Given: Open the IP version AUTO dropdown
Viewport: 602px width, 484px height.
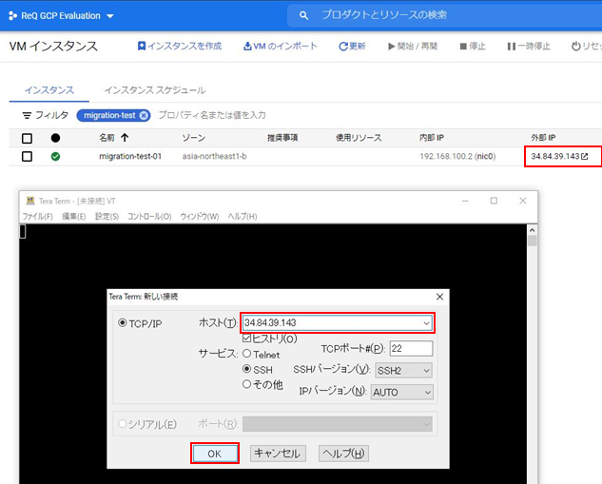Looking at the screenshot, I should tap(402, 393).
